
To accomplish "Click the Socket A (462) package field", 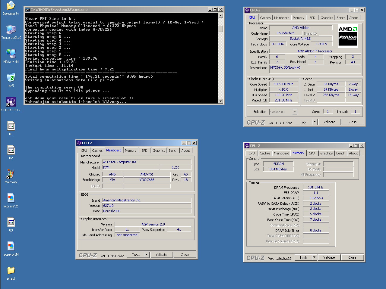I will tap(301, 39).
